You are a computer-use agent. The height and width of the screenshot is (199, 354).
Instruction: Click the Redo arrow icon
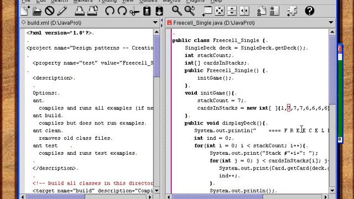click(122, 11)
